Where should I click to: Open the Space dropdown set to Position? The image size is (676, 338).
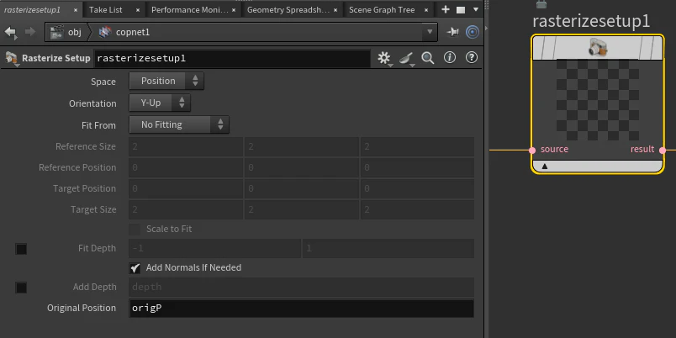pyautogui.click(x=166, y=81)
